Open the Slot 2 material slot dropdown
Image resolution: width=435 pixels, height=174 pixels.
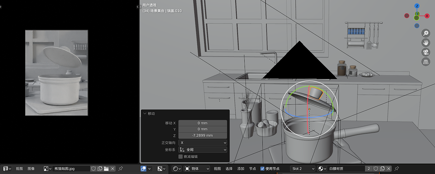(303, 169)
